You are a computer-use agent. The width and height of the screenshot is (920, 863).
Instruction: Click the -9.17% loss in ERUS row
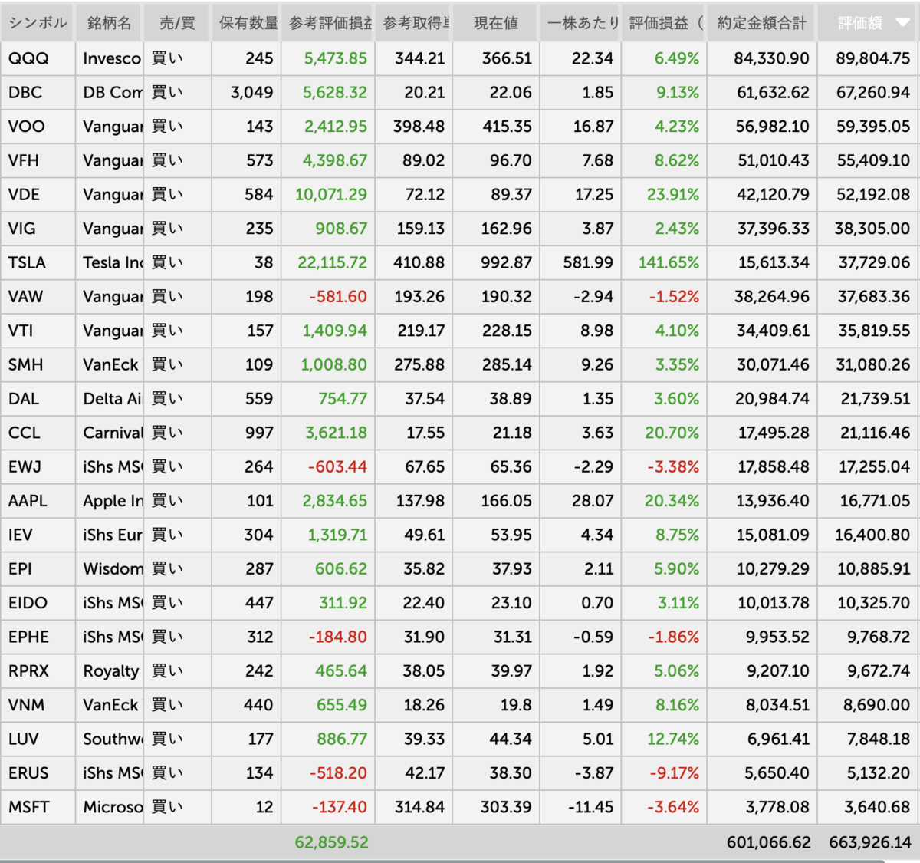point(675,772)
